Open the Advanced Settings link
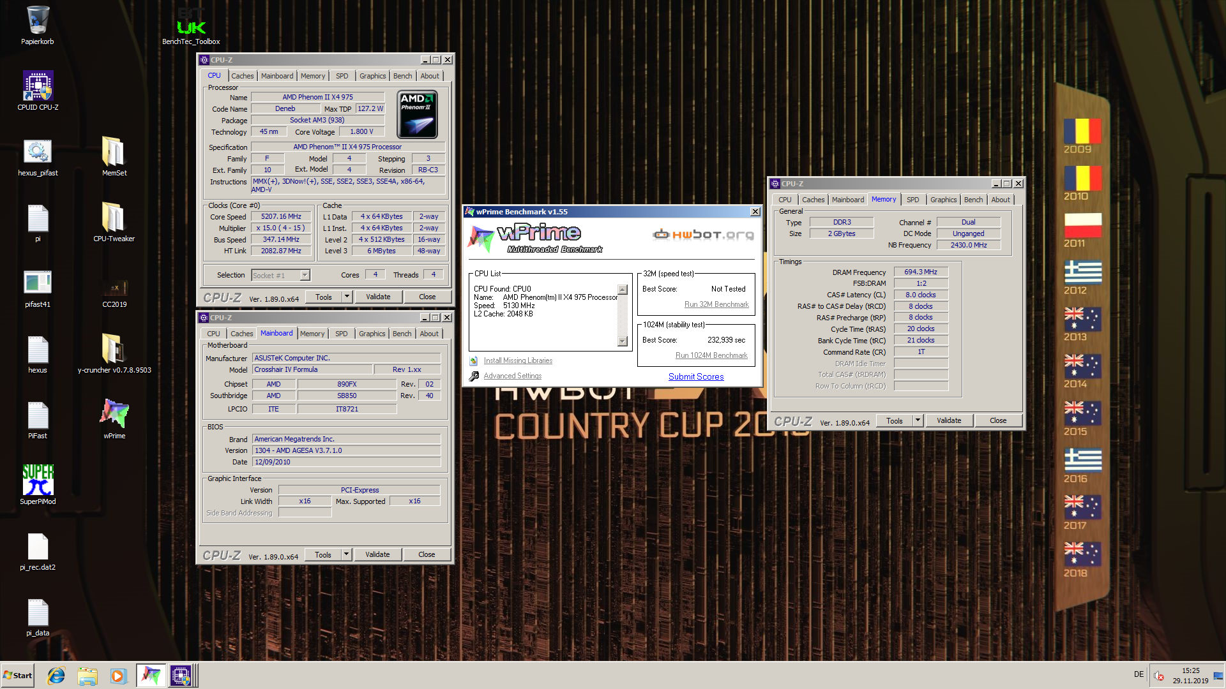The height and width of the screenshot is (689, 1226). pos(512,376)
